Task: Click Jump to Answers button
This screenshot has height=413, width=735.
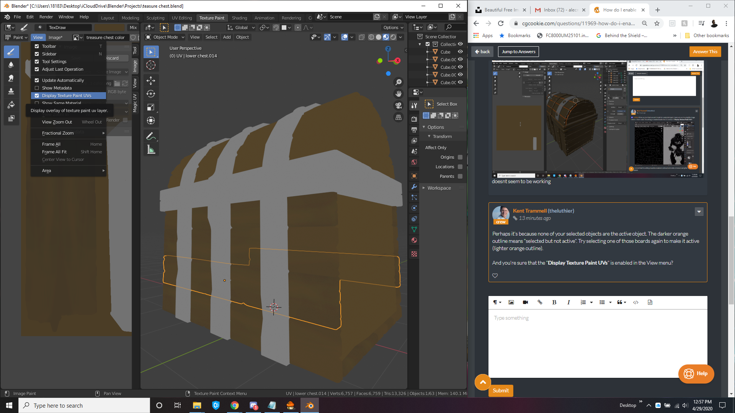Action: pos(518,52)
